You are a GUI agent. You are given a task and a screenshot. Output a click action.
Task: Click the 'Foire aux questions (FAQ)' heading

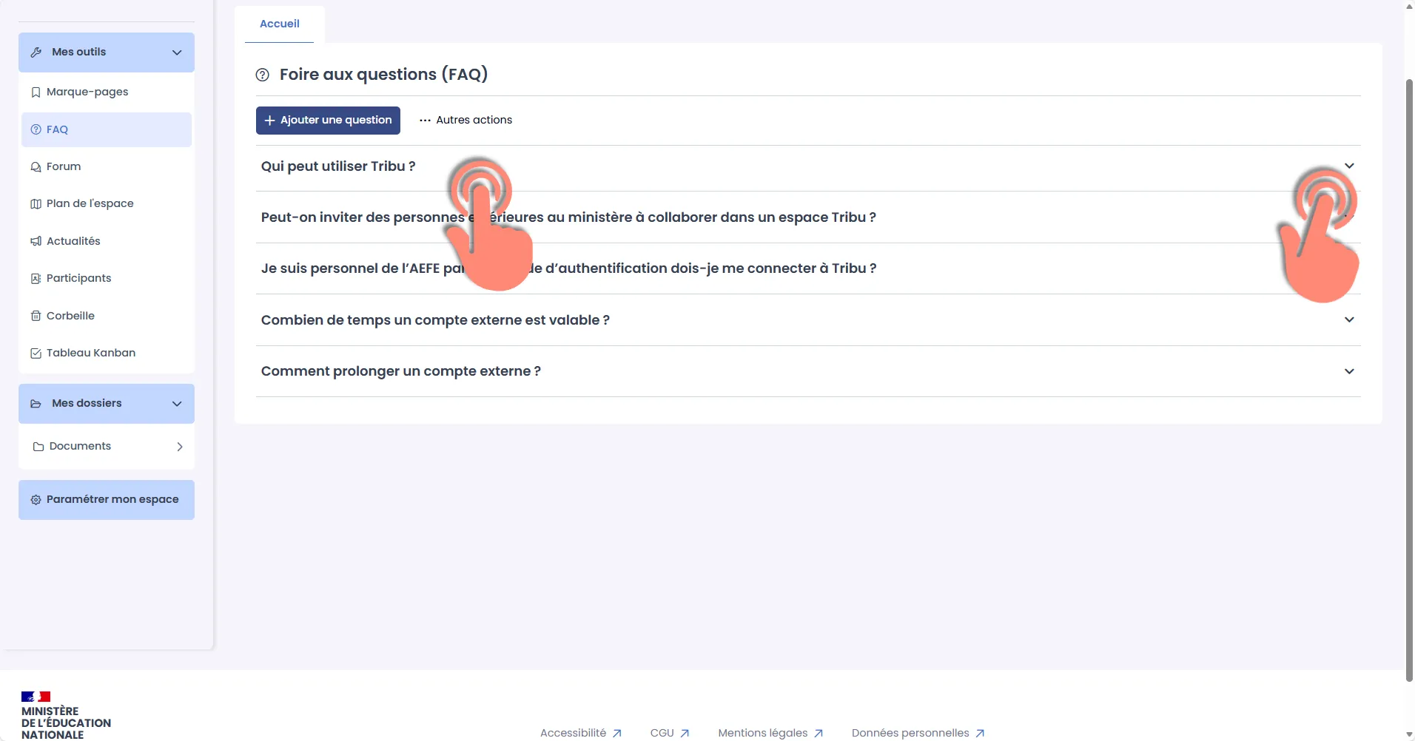point(383,75)
